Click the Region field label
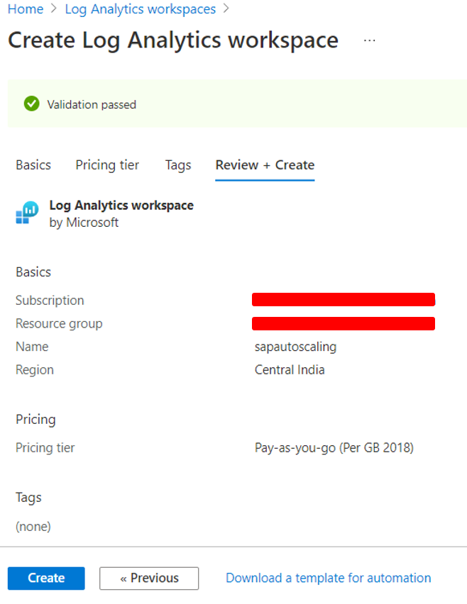Screen dimensions: 467x604 (35, 370)
